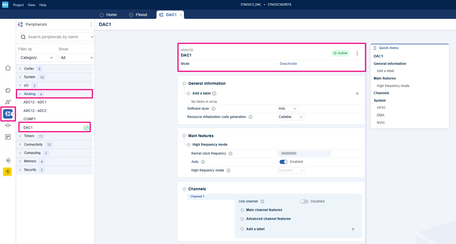This screenshot has width=456, height=244.
Task: Jump to NVIC in Quick menu
Action: pyautogui.click(x=381, y=123)
